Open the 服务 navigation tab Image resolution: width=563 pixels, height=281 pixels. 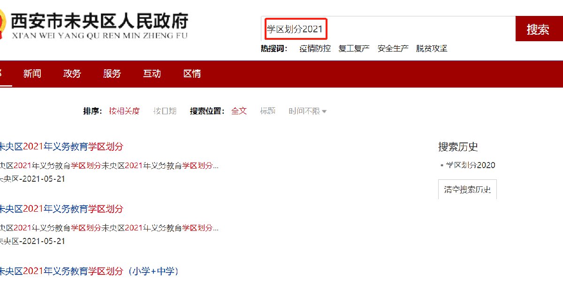112,74
